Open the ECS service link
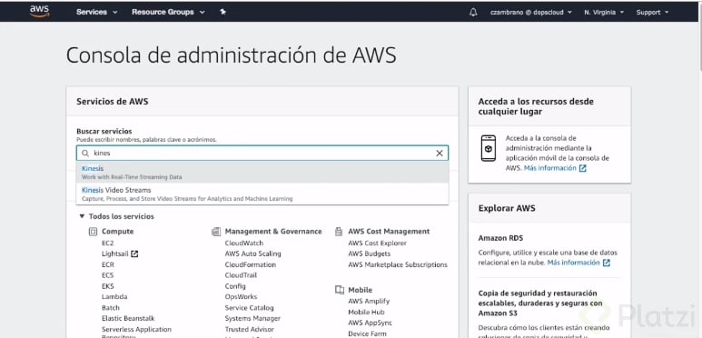This screenshot has height=338, width=702. pos(107,275)
